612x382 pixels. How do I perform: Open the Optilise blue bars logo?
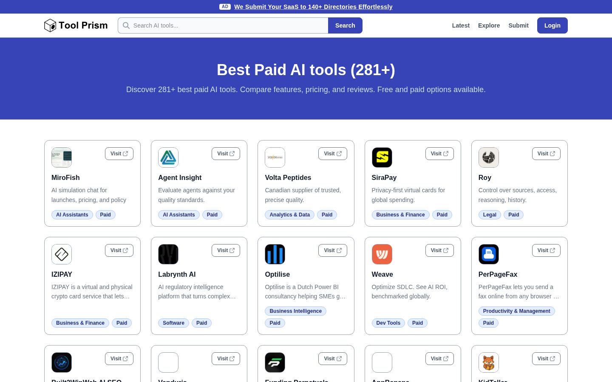click(275, 254)
